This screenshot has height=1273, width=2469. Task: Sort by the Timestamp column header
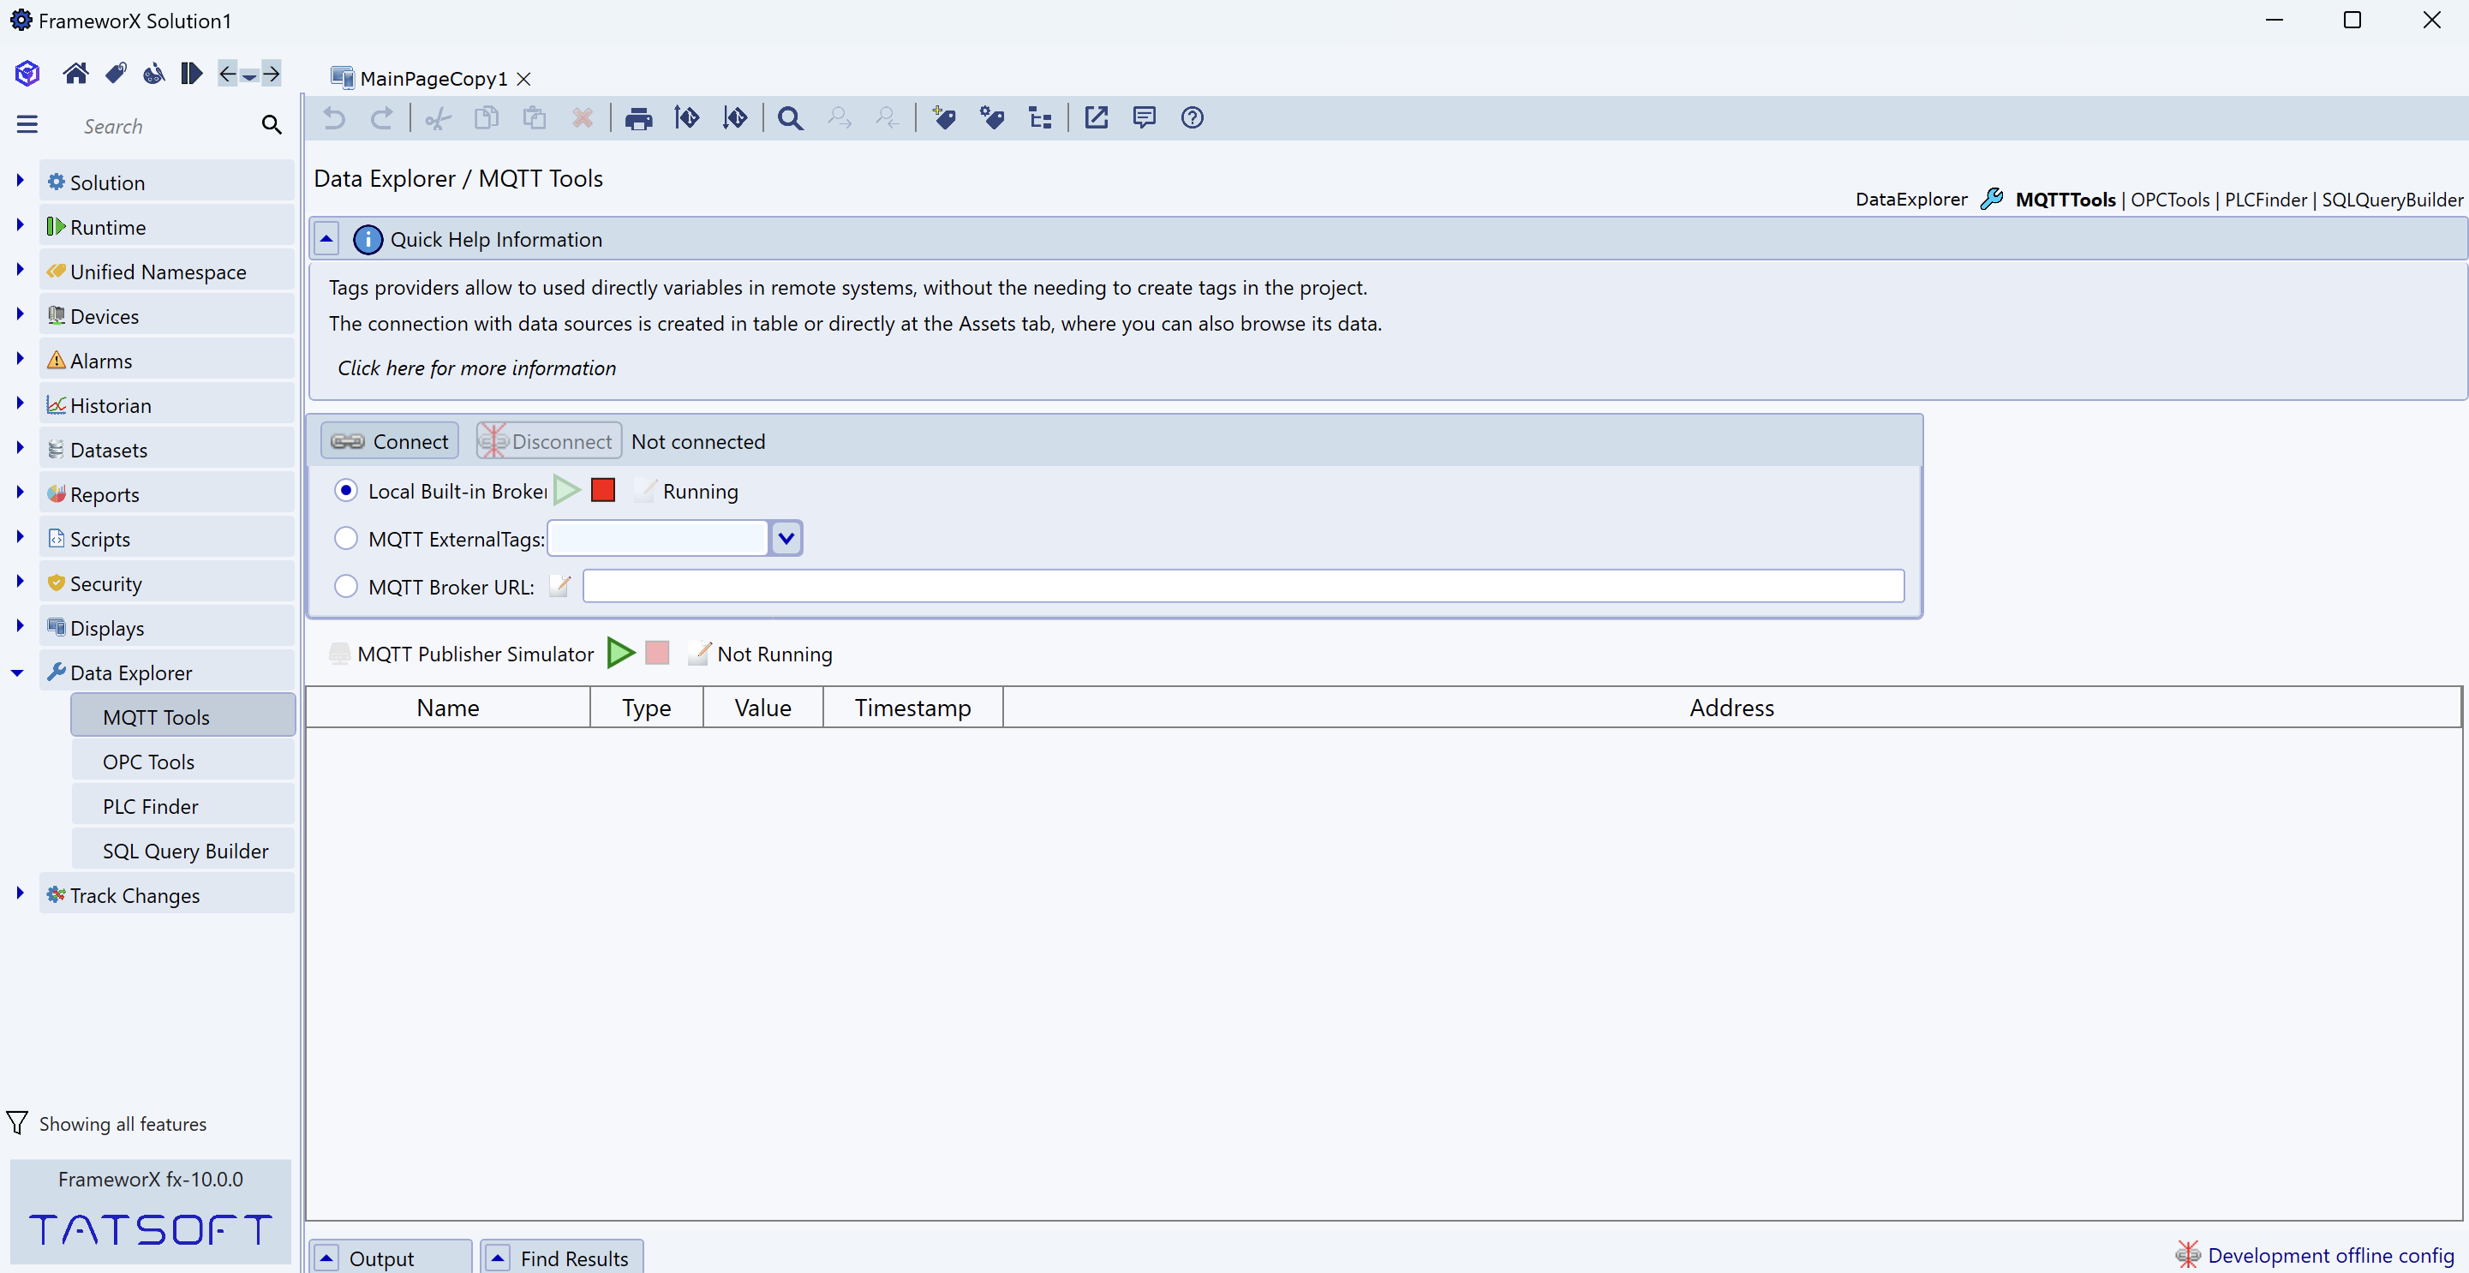click(x=912, y=708)
